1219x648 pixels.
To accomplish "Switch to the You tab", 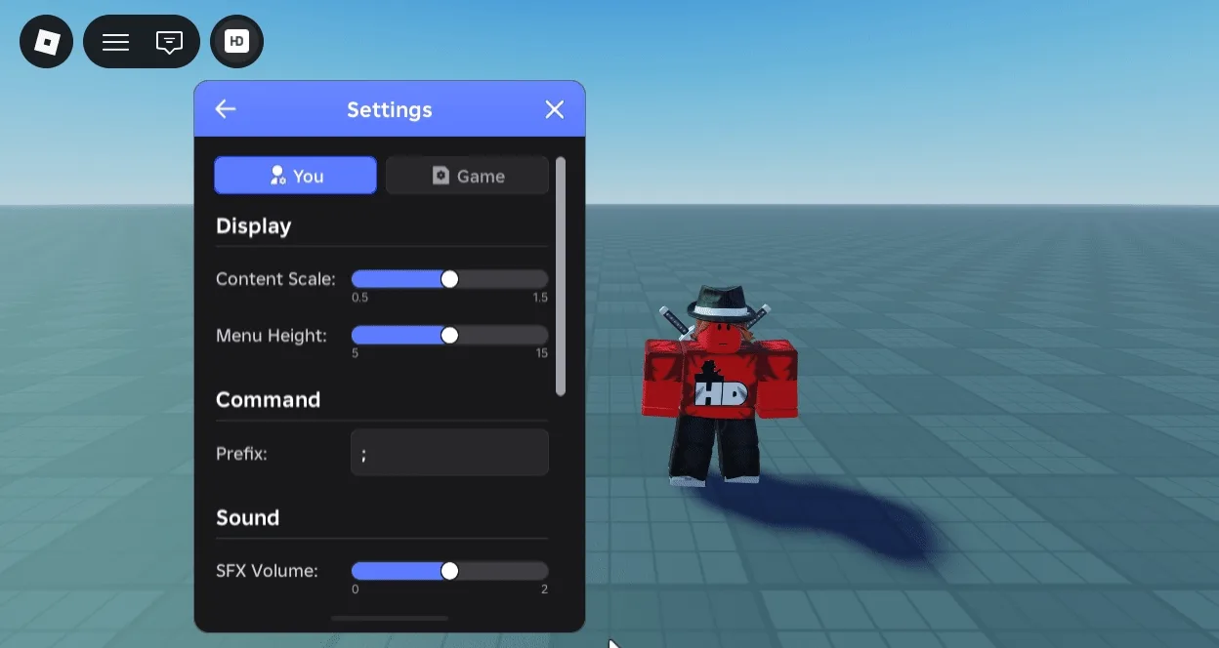I will [x=296, y=176].
